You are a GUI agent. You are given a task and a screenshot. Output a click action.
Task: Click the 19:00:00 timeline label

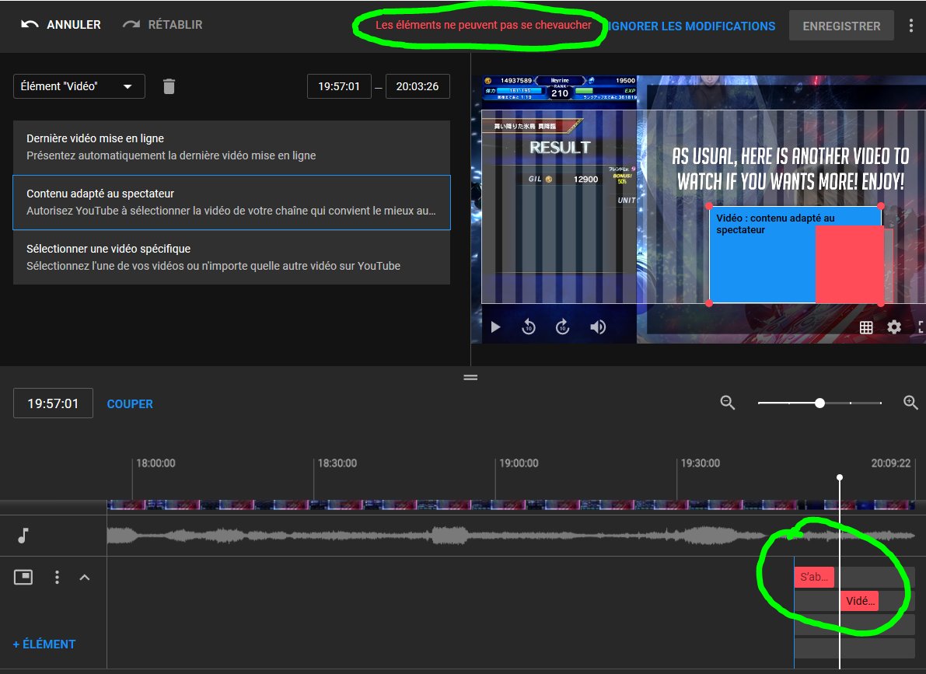pyautogui.click(x=519, y=463)
